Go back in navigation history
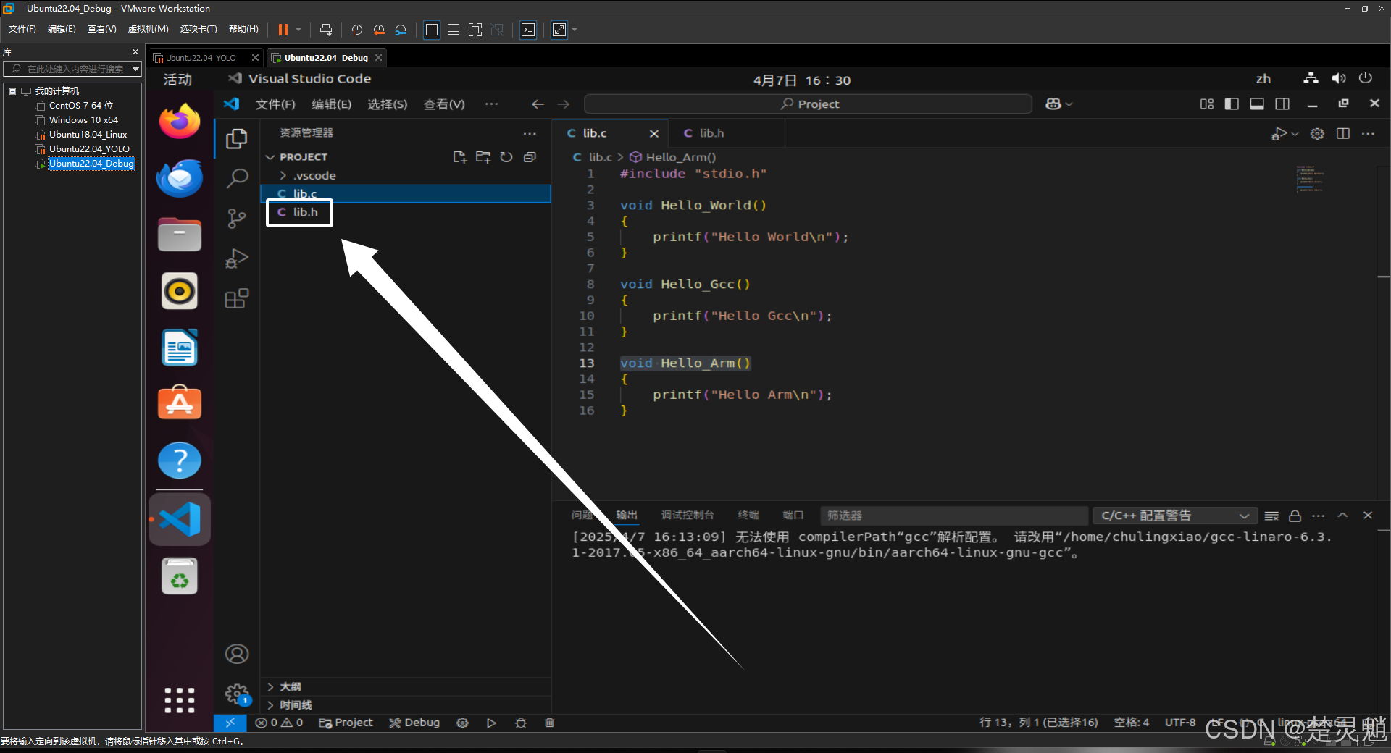 pos(538,104)
